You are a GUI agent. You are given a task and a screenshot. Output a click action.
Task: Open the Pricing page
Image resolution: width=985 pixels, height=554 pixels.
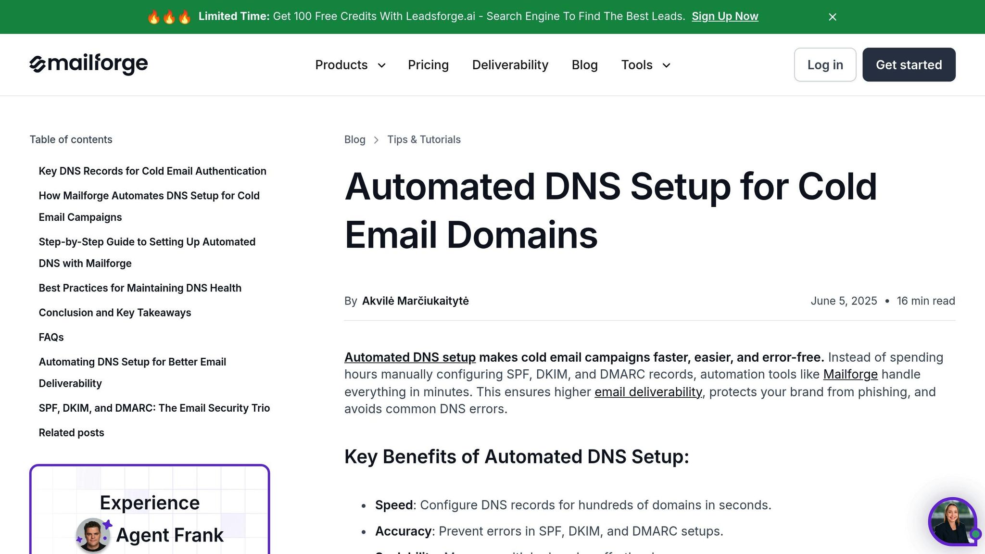click(x=428, y=65)
